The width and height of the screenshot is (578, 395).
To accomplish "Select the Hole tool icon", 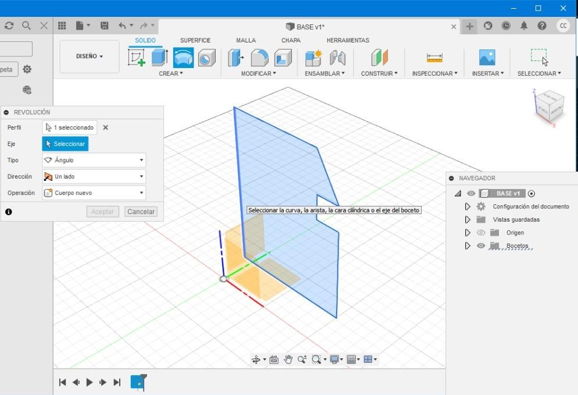I will 206,58.
